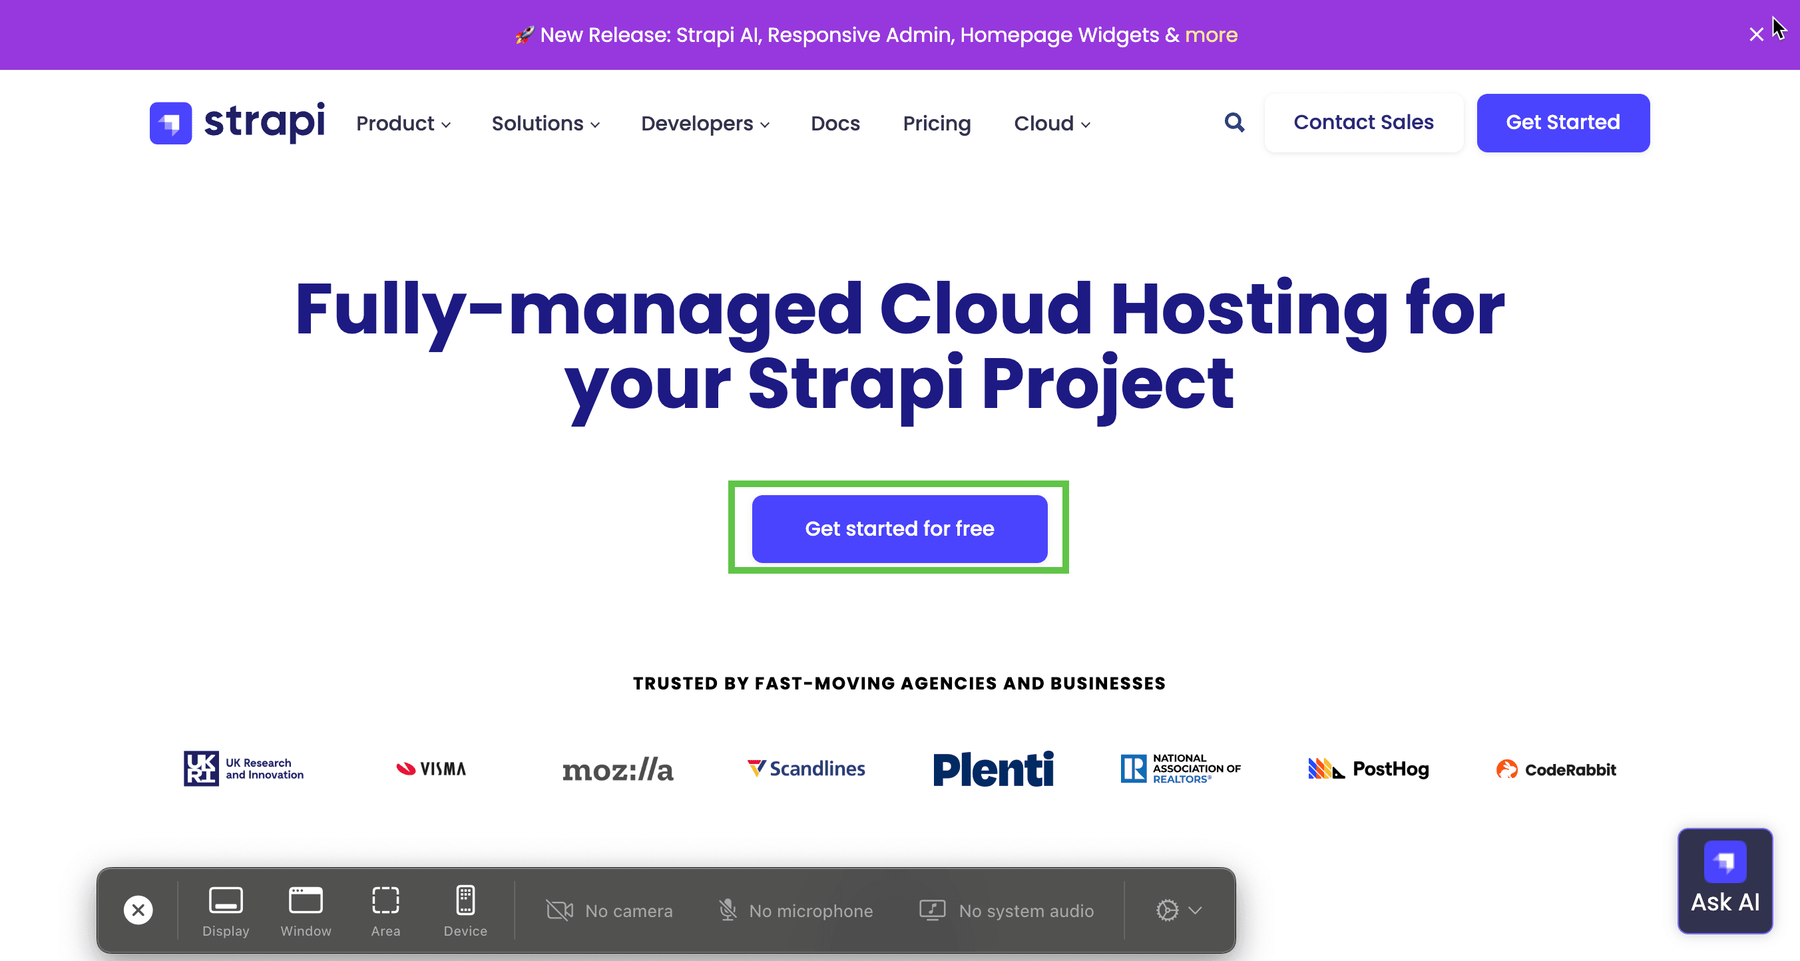This screenshot has height=961, width=1800.
Task: Click the PostHog logo
Action: (1368, 768)
